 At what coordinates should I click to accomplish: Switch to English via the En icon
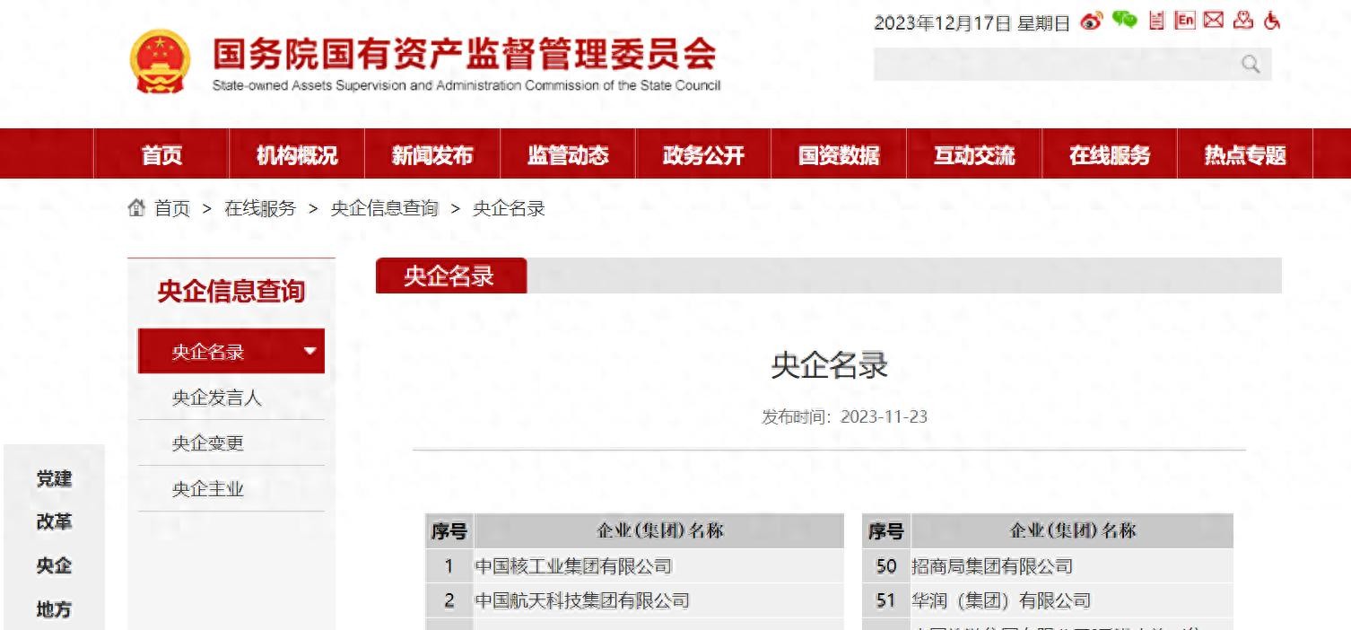tap(1185, 21)
